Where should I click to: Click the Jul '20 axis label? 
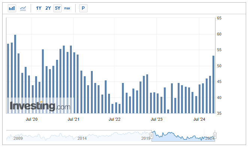coord(31,119)
